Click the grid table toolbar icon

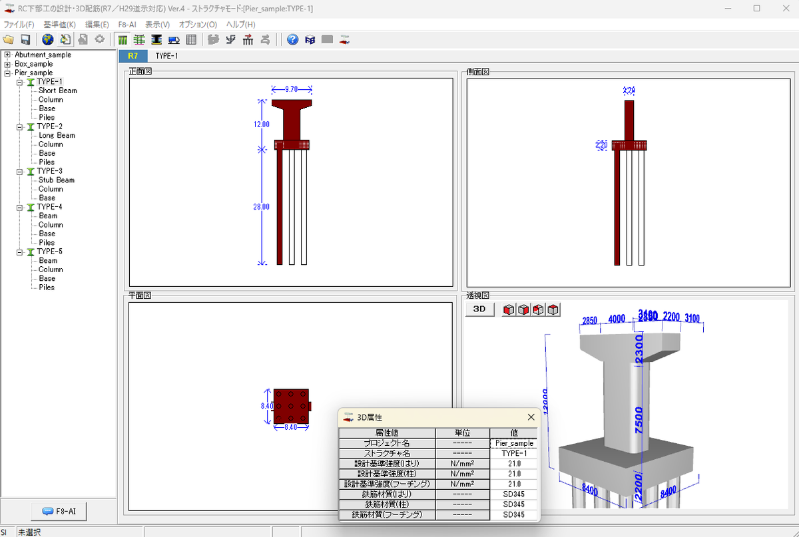click(191, 40)
